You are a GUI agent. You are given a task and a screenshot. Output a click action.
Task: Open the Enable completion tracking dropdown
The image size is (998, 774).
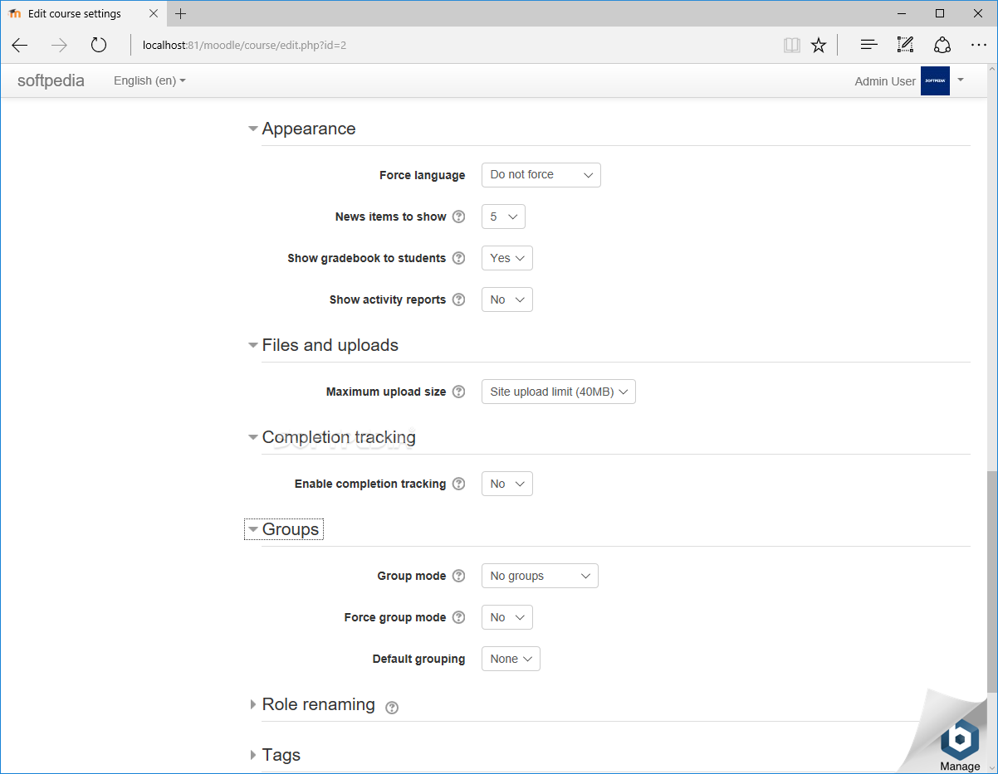coord(506,484)
